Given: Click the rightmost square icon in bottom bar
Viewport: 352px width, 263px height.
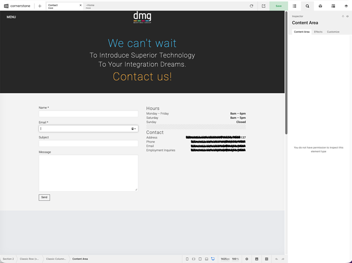Looking at the screenshot, I should tap(267, 259).
